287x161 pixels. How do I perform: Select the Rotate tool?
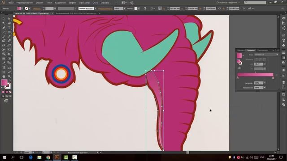(4, 45)
